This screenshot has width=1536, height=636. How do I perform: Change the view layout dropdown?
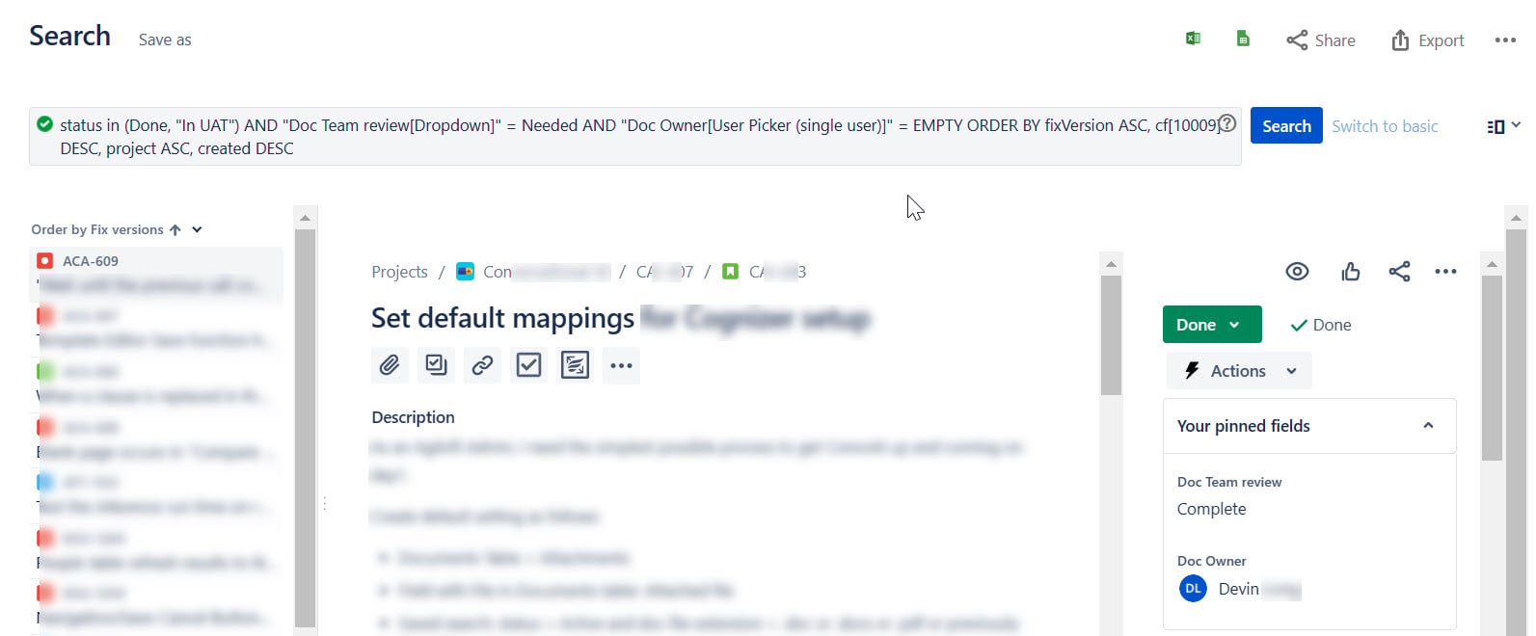(1504, 126)
